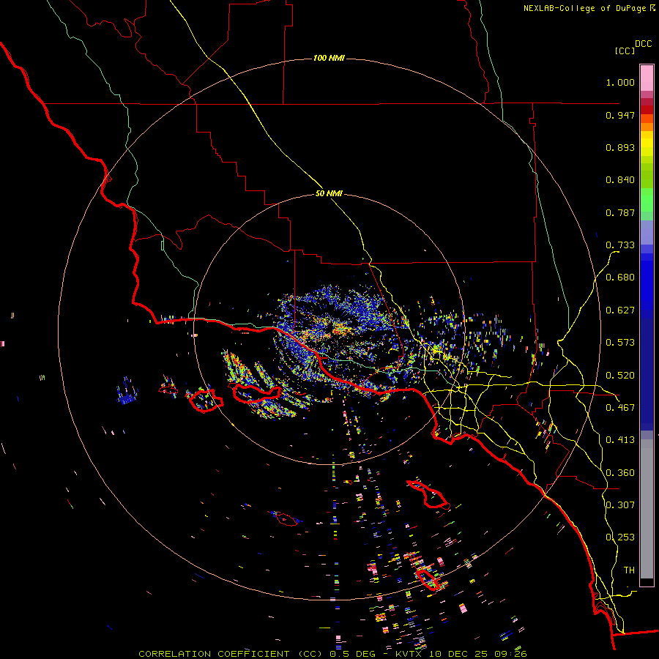Select the 0.307 scale value

pyautogui.click(x=620, y=505)
